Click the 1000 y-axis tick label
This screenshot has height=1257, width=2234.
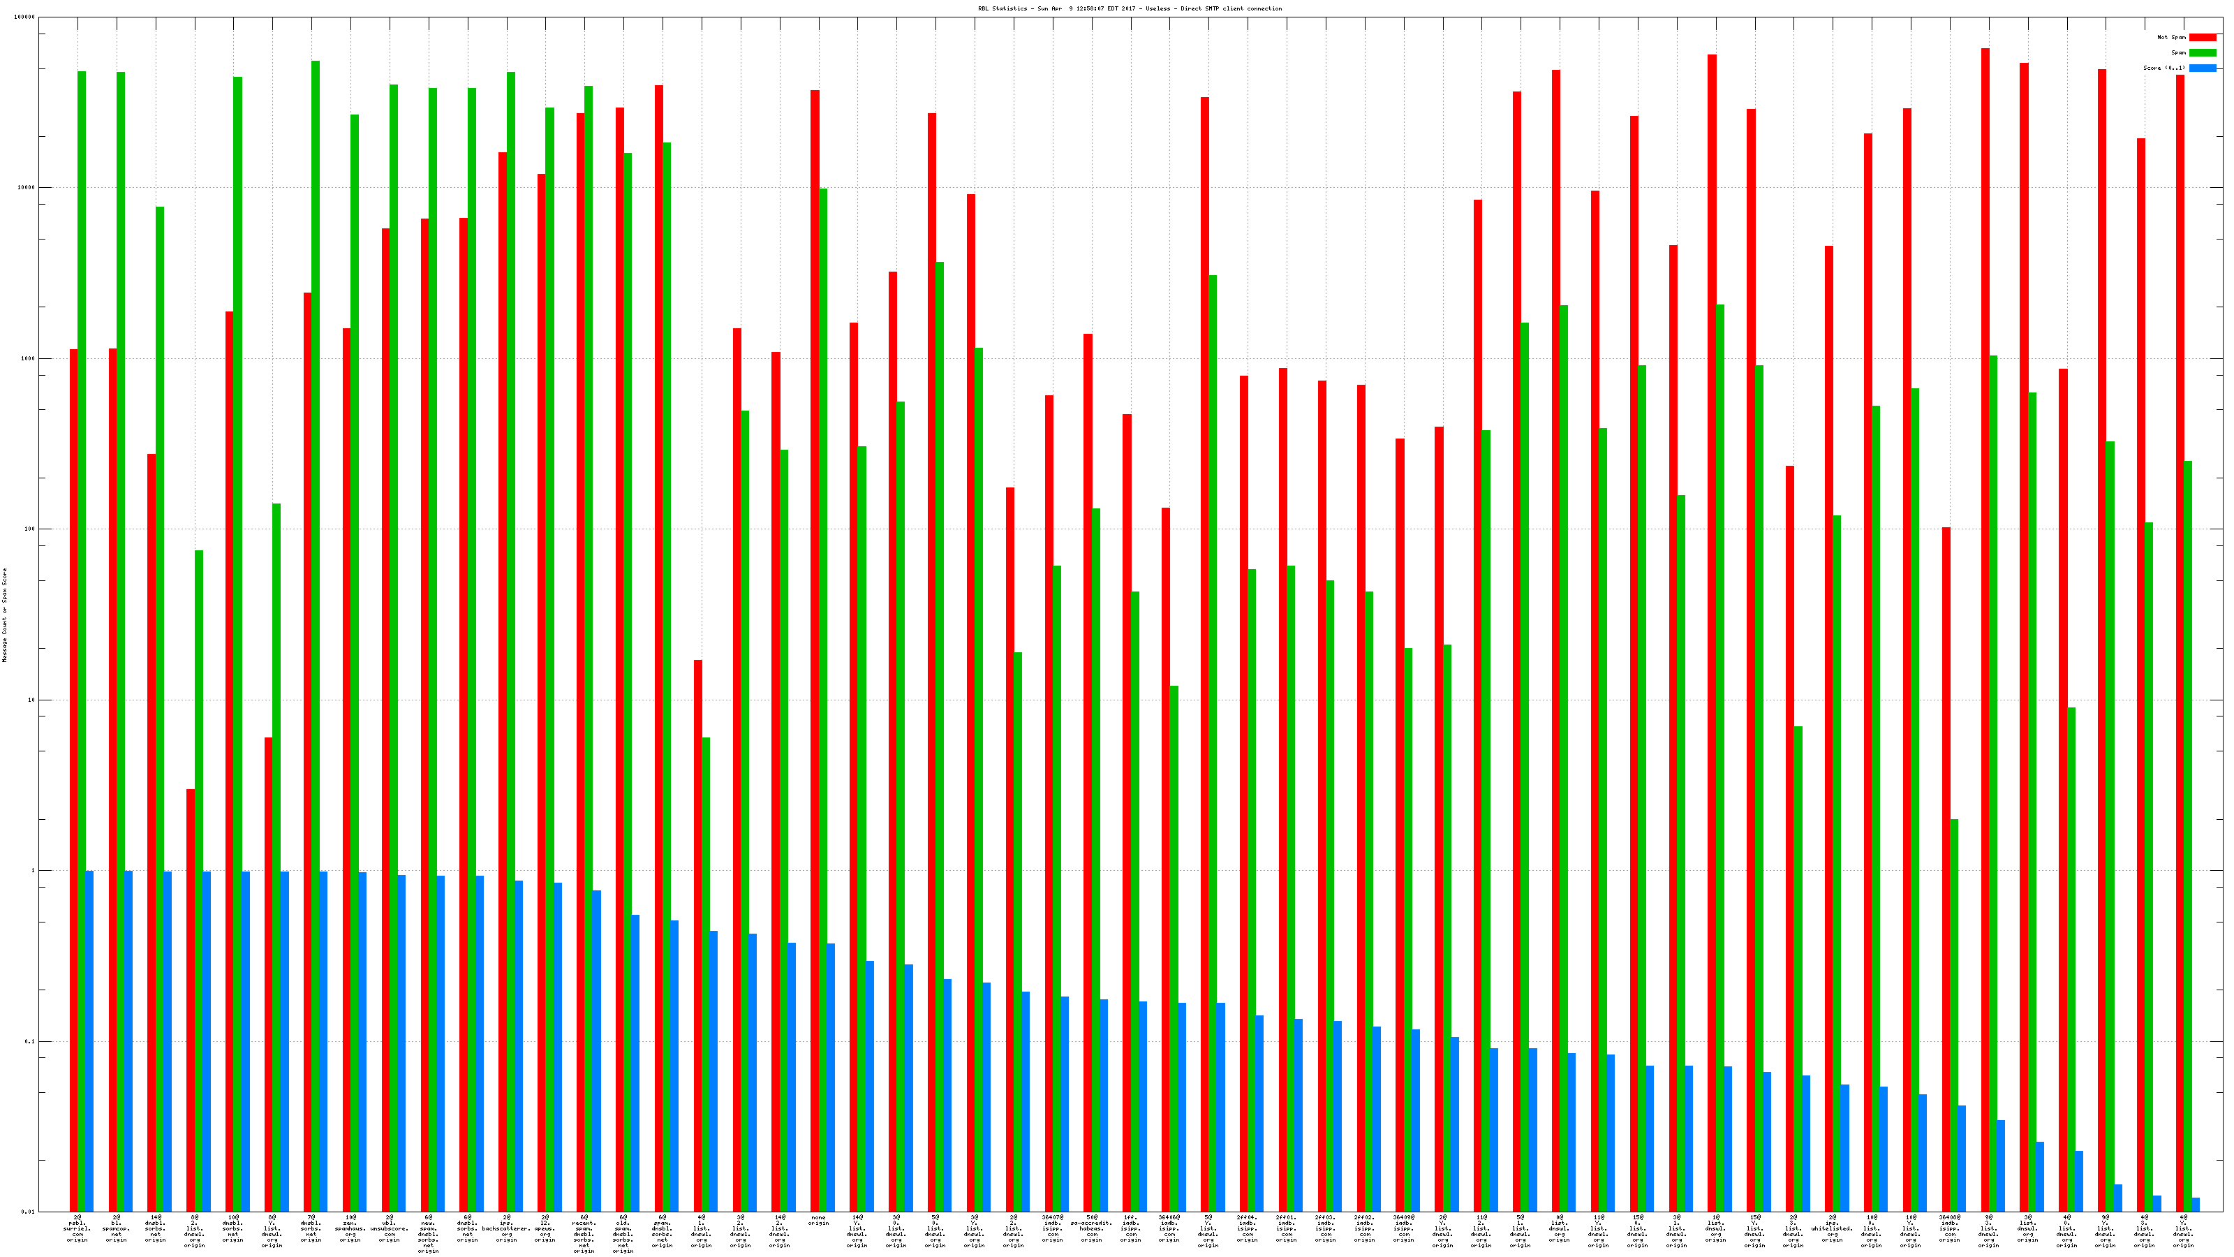point(29,358)
